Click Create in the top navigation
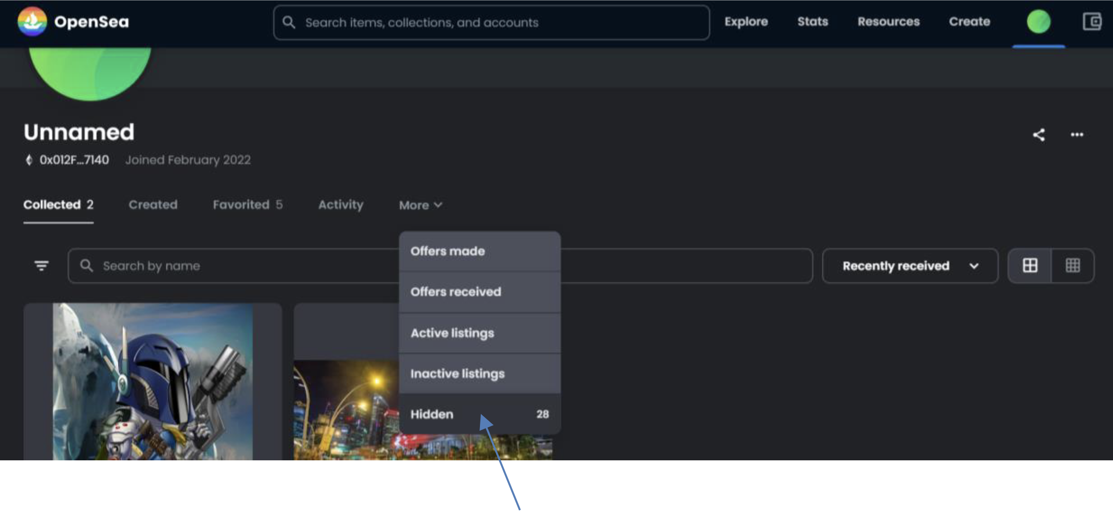1113x512 pixels. coord(969,22)
